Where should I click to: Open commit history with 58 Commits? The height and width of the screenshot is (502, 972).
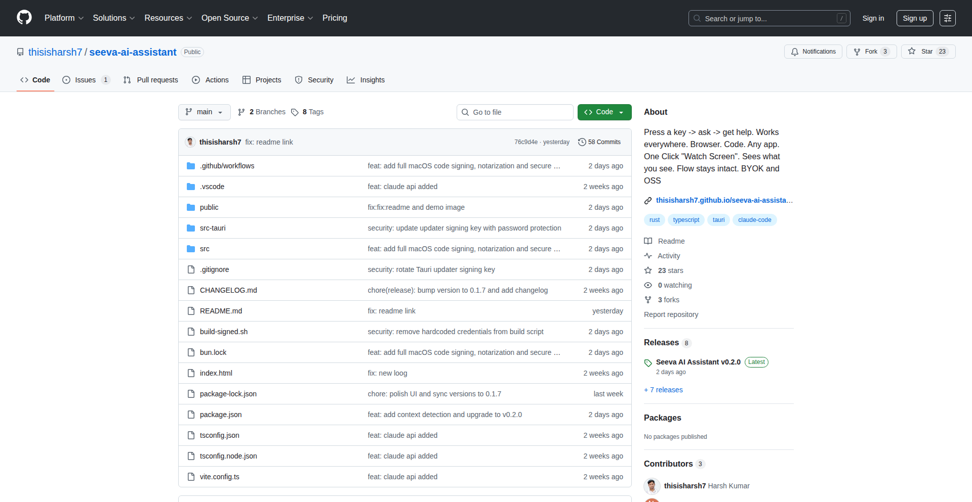tap(599, 142)
